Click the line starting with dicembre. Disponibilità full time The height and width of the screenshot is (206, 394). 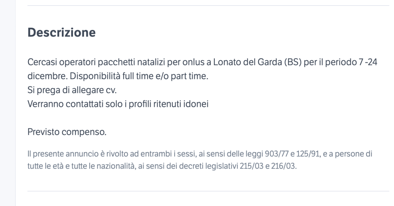point(118,76)
